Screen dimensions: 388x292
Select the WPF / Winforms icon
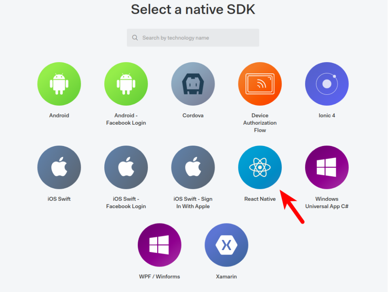160,245
